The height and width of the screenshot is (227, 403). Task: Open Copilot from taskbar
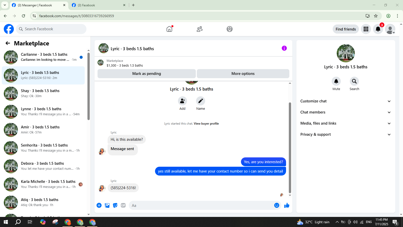(43, 222)
